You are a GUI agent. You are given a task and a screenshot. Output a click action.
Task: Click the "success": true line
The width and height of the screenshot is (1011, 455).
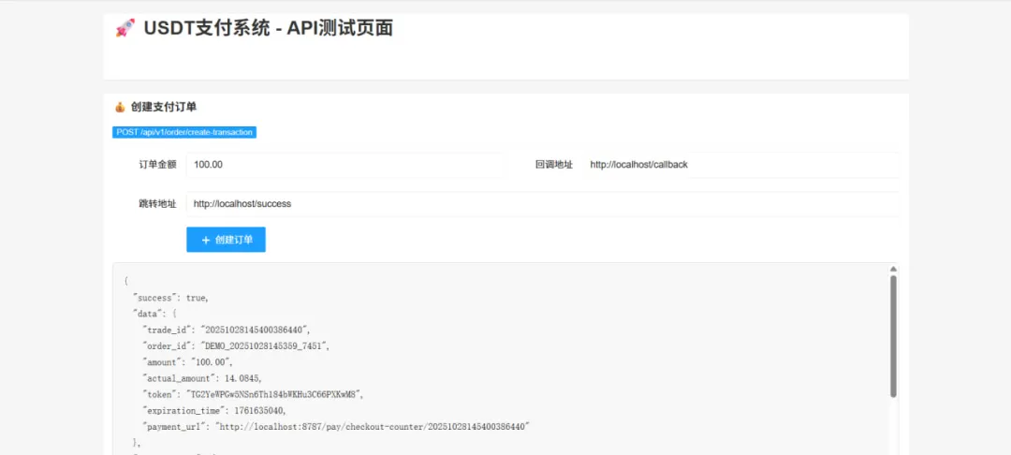(170, 298)
